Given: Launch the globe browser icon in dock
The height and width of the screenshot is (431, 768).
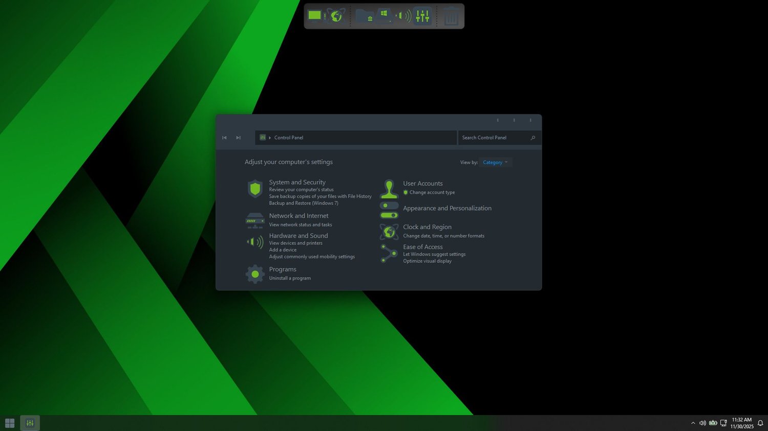Looking at the screenshot, I should point(336,16).
